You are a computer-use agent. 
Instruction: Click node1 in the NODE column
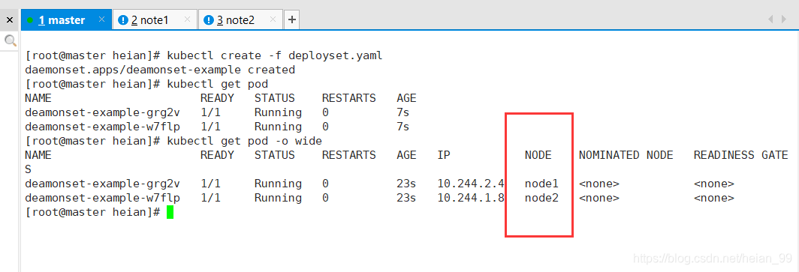click(541, 184)
